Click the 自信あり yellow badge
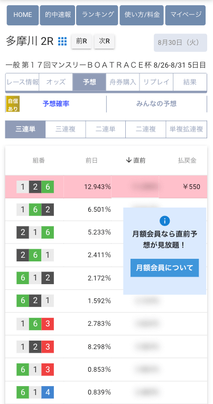The image size is (213, 404). pyautogui.click(x=13, y=104)
